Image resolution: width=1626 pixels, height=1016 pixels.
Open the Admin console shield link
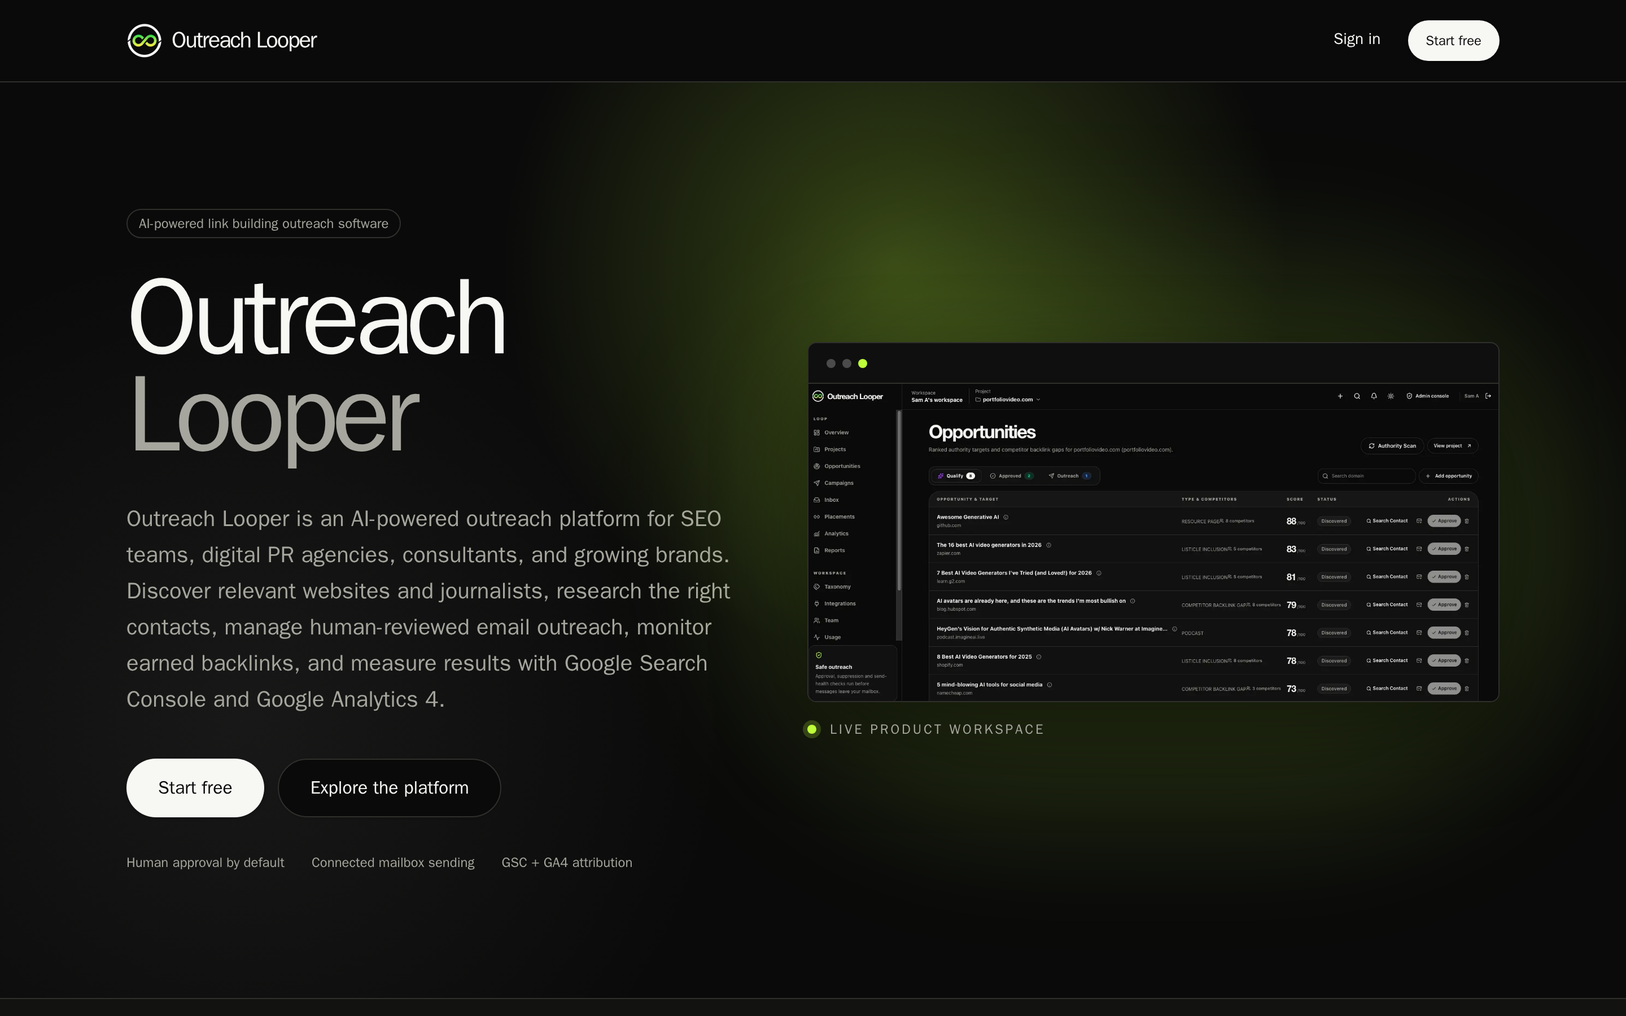pyautogui.click(x=1427, y=396)
